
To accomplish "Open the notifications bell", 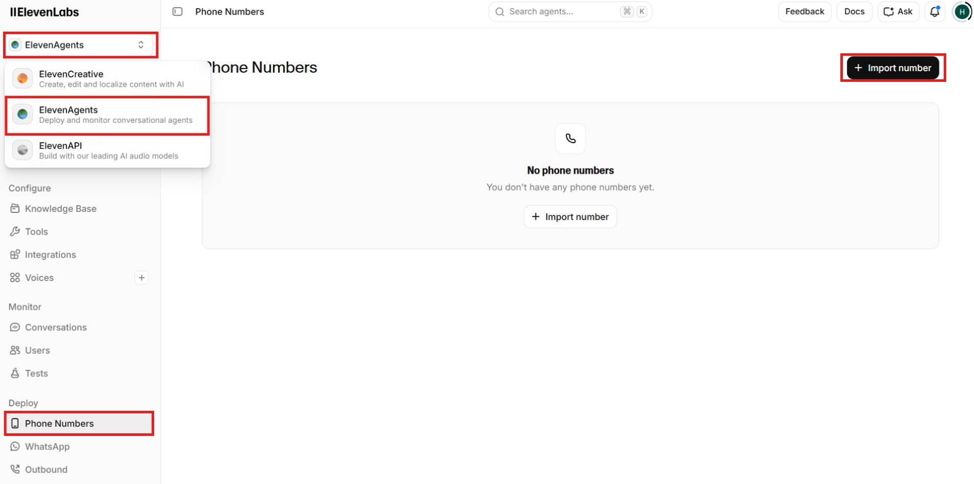I will click(935, 12).
